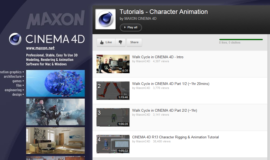Open MAXON CINEMA 4D channel link
This screenshot has height=160, width=270.
[140, 18]
